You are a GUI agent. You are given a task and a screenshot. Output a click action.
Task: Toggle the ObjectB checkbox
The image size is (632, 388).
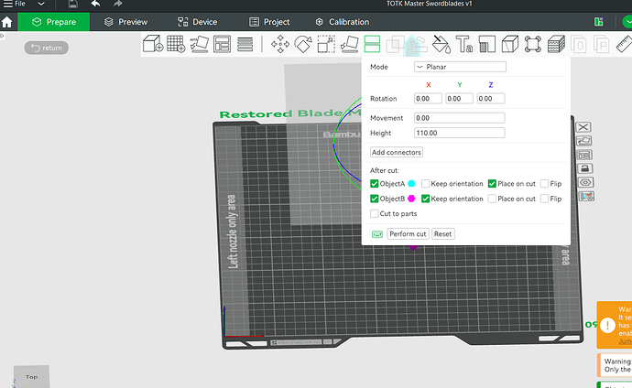point(374,199)
